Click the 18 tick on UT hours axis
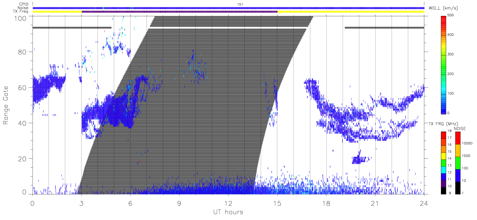Image resolution: width=477 pixels, height=220 pixels. 326,203
